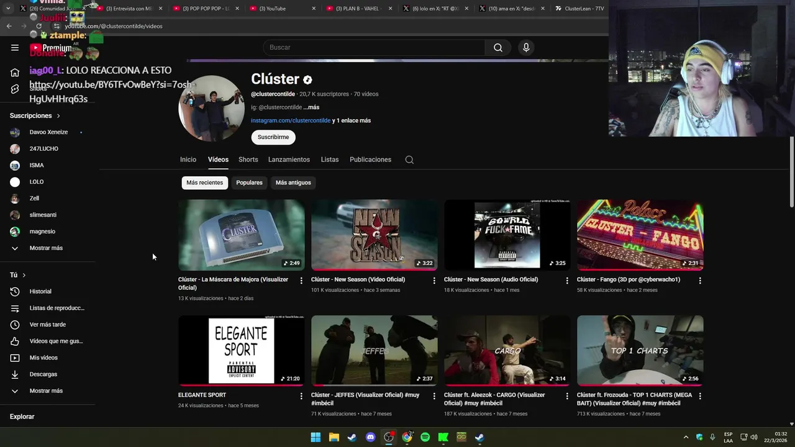Start voice search with the microphone icon

point(526,48)
